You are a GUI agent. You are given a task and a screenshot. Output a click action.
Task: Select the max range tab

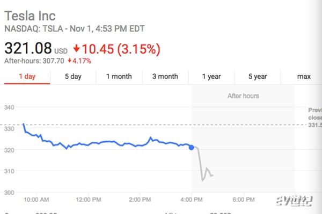coord(304,77)
